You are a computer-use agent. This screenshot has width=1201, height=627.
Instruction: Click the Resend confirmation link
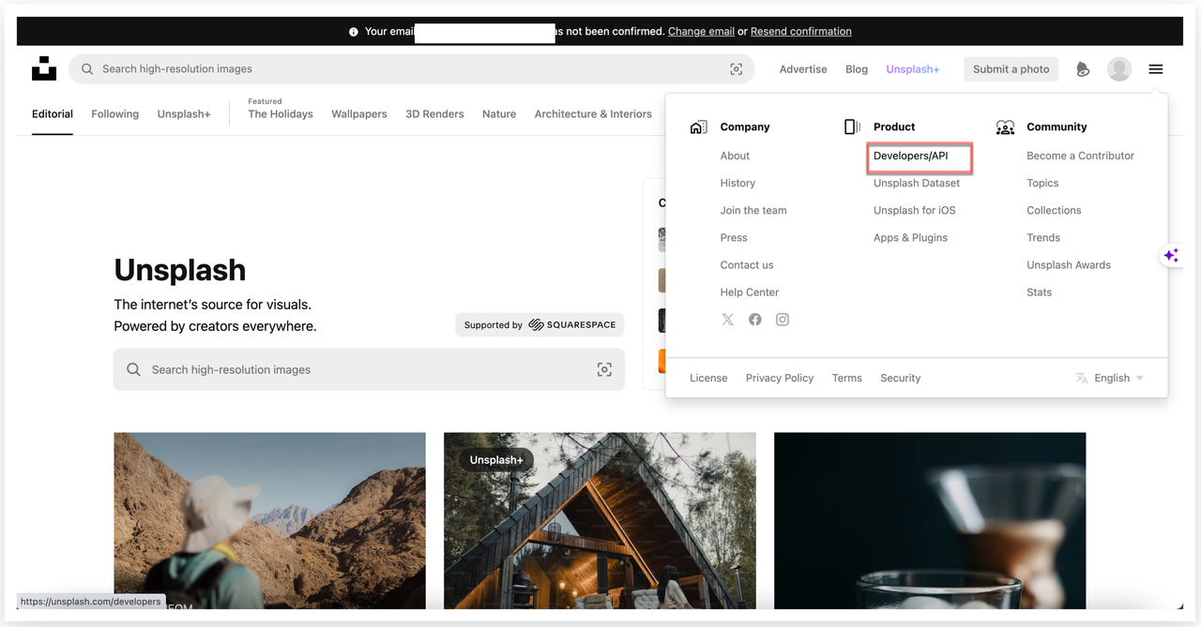[801, 31]
